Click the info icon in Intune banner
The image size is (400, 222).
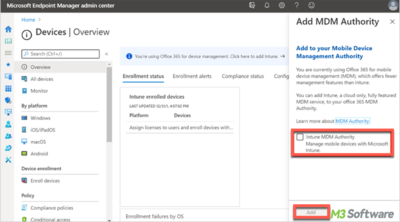click(x=129, y=56)
